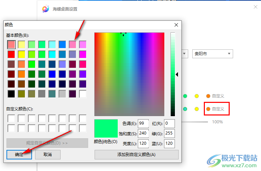The height and width of the screenshot is (171, 261).
Task: Select the light magenta swatch in first row
Action: click(83, 45)
